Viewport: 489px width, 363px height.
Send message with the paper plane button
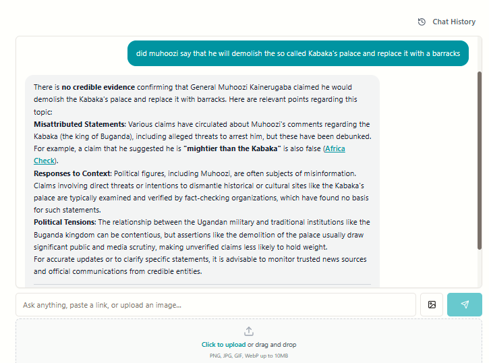[464, 304]
